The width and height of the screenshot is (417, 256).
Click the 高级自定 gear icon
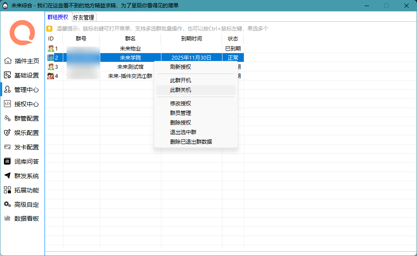coord(7,205)
